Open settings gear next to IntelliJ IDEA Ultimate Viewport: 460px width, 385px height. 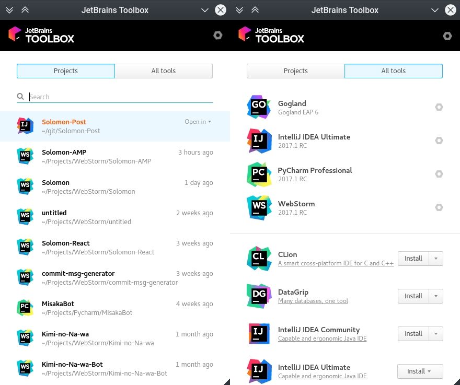439,141
